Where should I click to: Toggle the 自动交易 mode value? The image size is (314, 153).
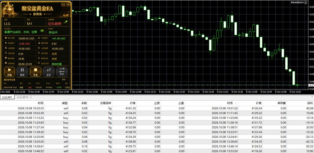coord(57,64)
